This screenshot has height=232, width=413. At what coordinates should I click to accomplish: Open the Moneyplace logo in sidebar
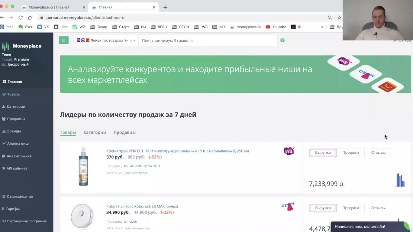22,46
